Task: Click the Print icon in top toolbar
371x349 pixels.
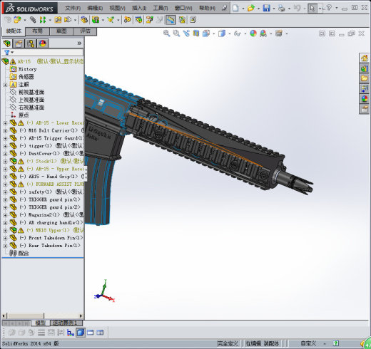Action: (x=282, y=9)
